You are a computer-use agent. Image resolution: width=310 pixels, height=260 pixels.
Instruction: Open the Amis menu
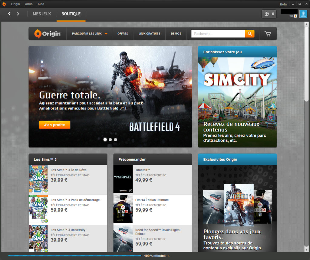point(29,4)
